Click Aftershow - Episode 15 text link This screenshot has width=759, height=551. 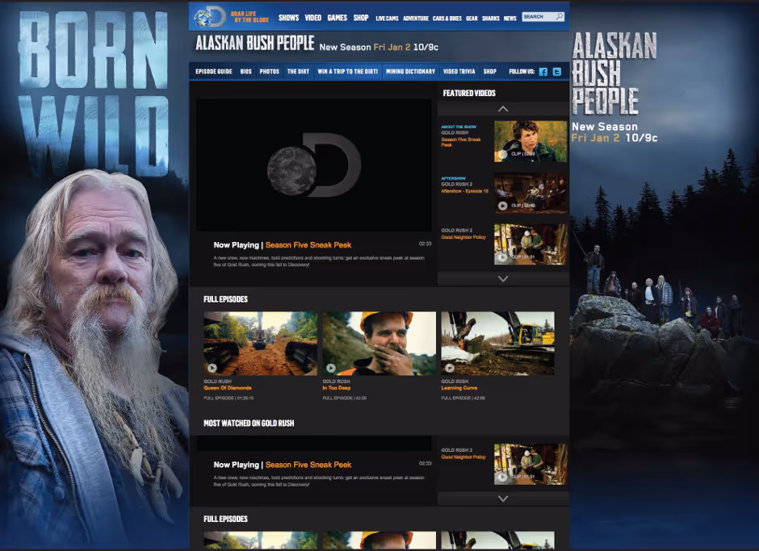(x=465, y=191)
